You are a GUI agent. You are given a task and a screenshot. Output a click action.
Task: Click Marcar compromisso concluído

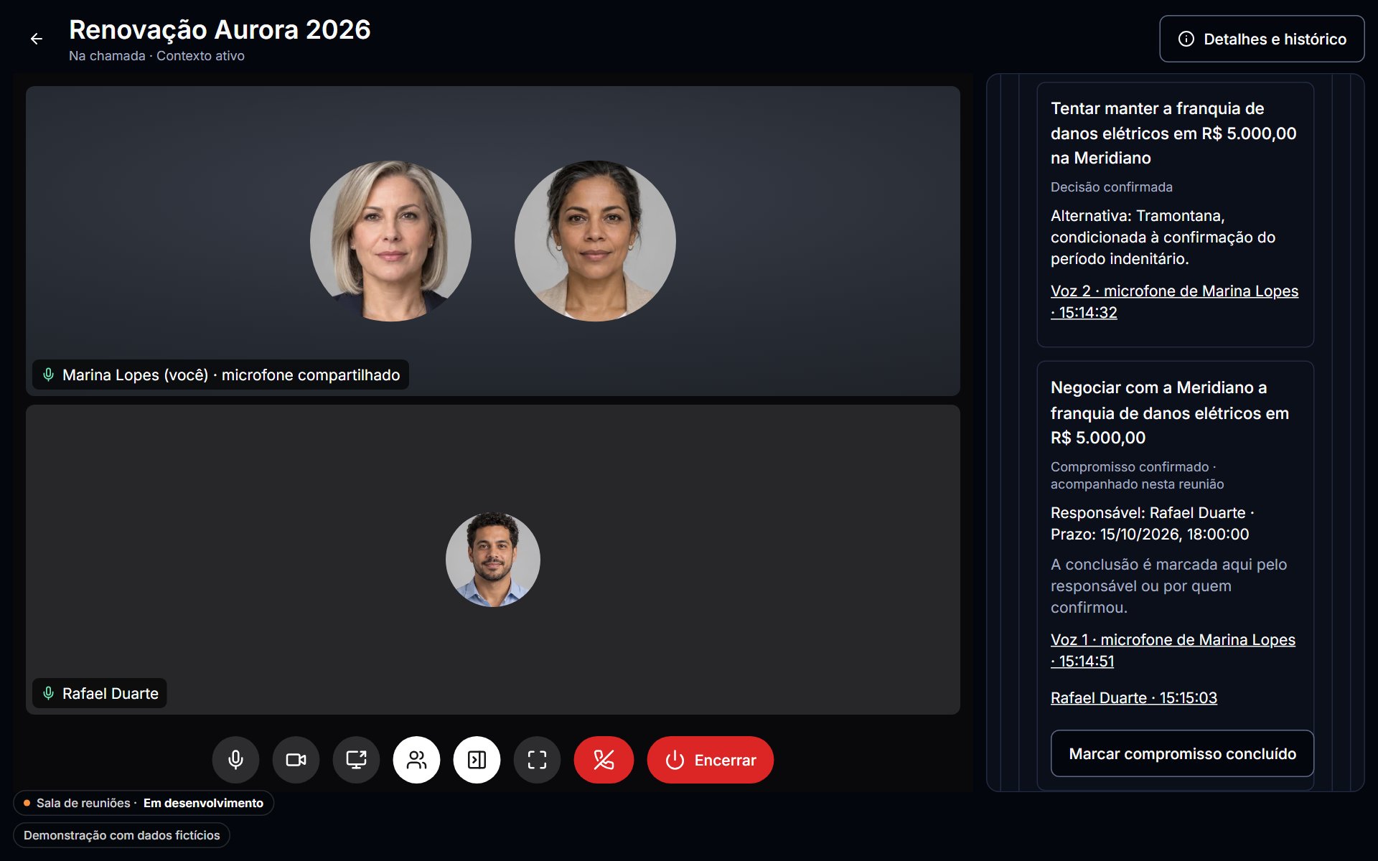coord(1182,753)
